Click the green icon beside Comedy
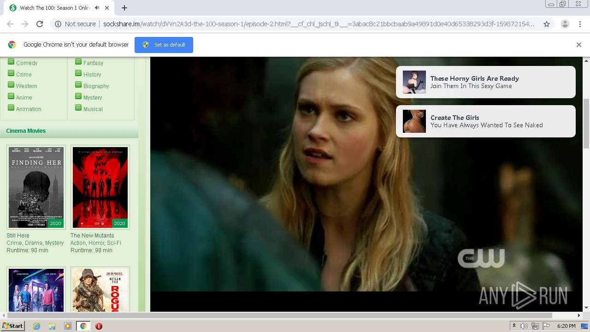This screenshot has width=590, height=332. (11, 61)
